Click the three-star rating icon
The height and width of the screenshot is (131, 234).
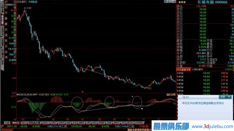pyautogui.click(x=182, y=2)
